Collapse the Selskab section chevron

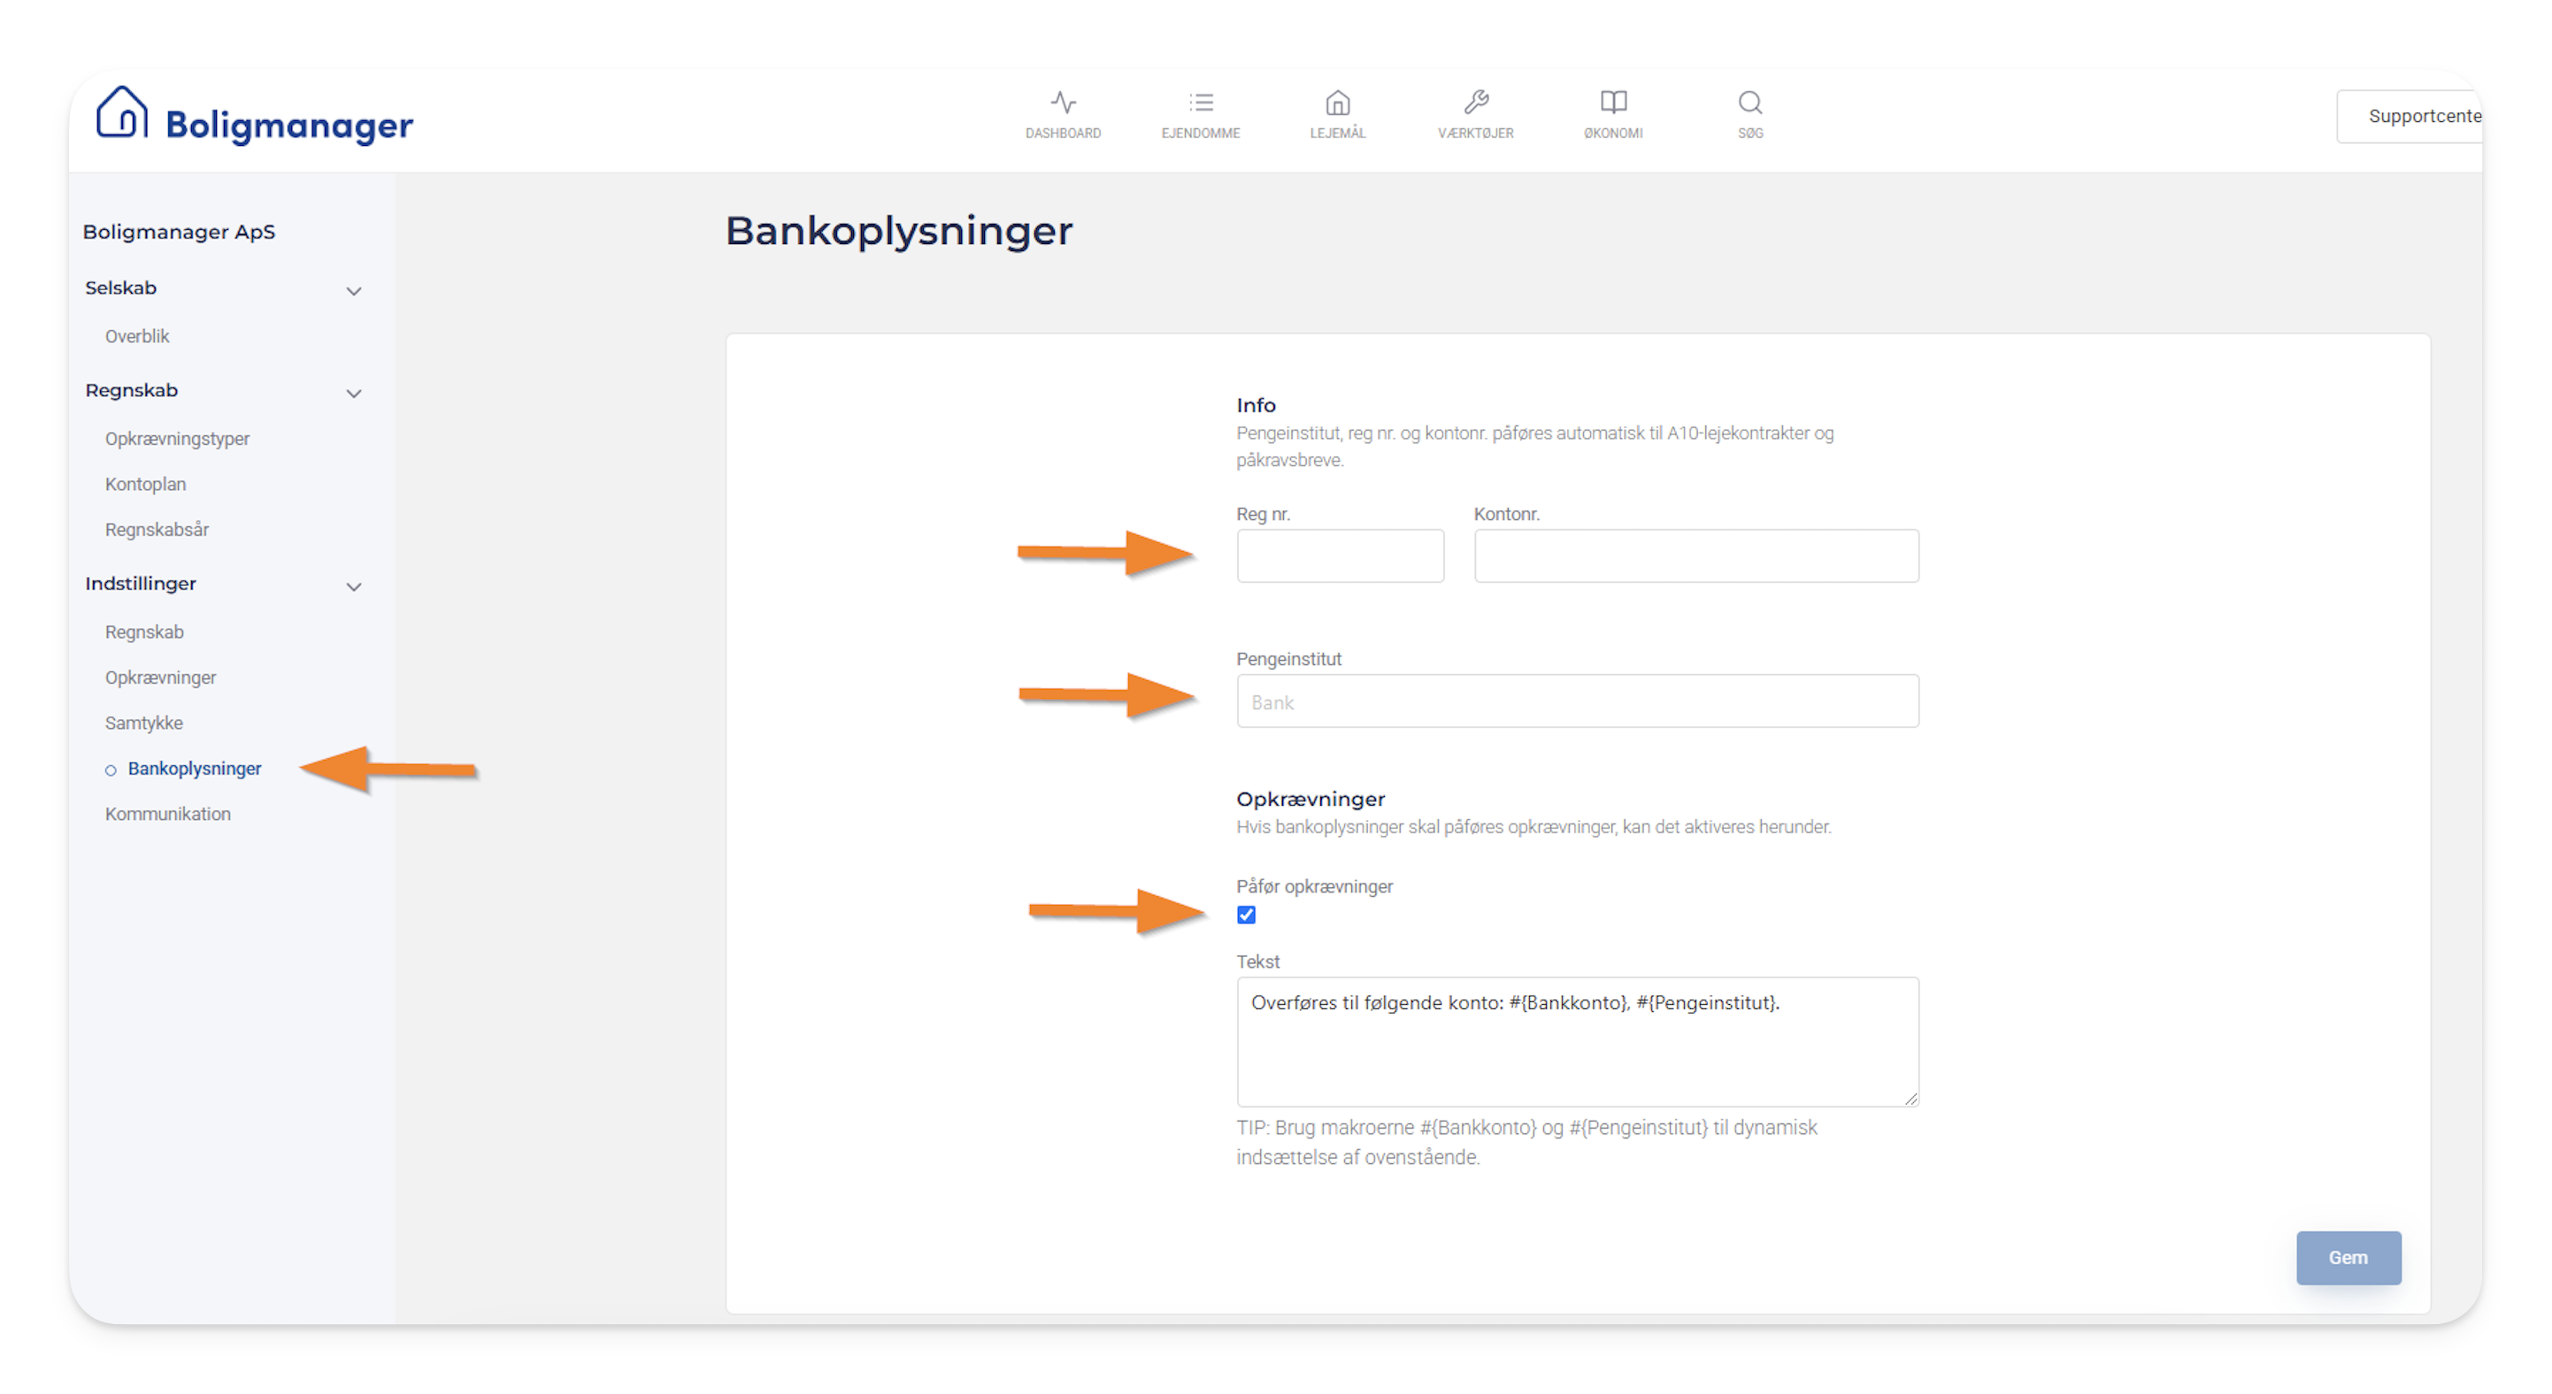(354, 291)
